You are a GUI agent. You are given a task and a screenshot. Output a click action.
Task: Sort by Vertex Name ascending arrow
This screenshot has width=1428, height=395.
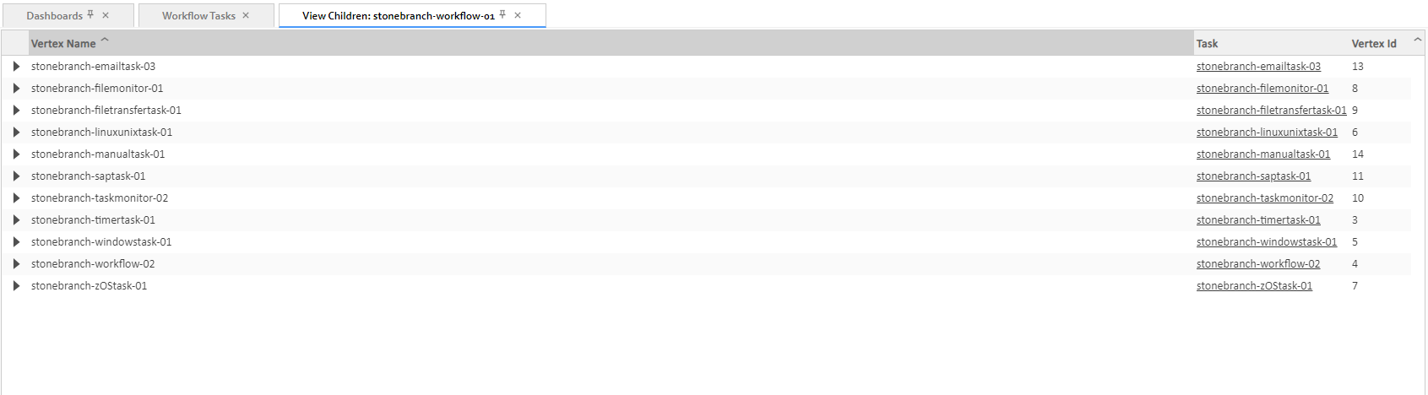[105, 40]
